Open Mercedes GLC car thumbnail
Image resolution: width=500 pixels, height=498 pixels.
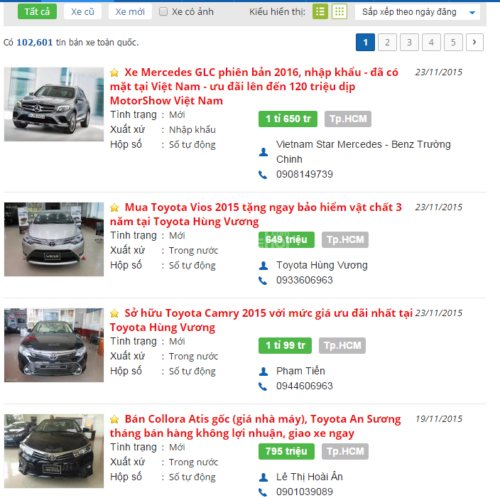(x=54, y=104)
